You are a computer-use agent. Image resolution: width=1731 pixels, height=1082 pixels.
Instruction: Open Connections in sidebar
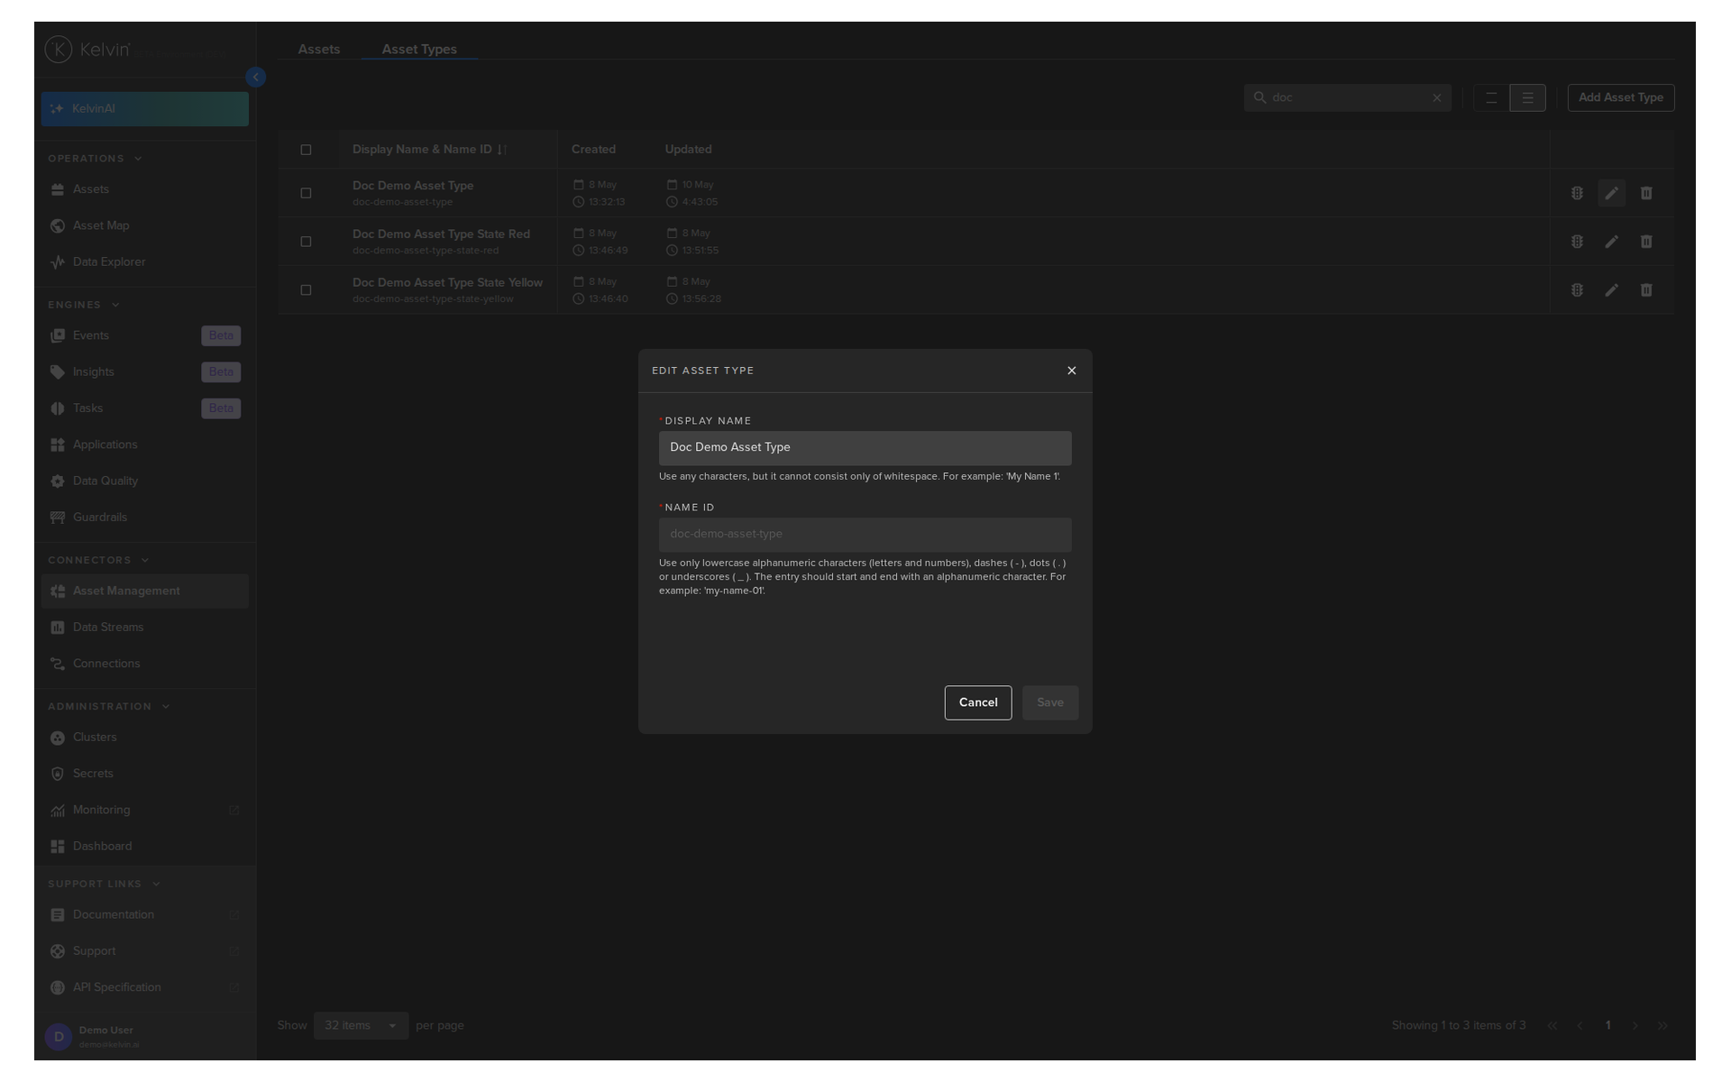144,664
